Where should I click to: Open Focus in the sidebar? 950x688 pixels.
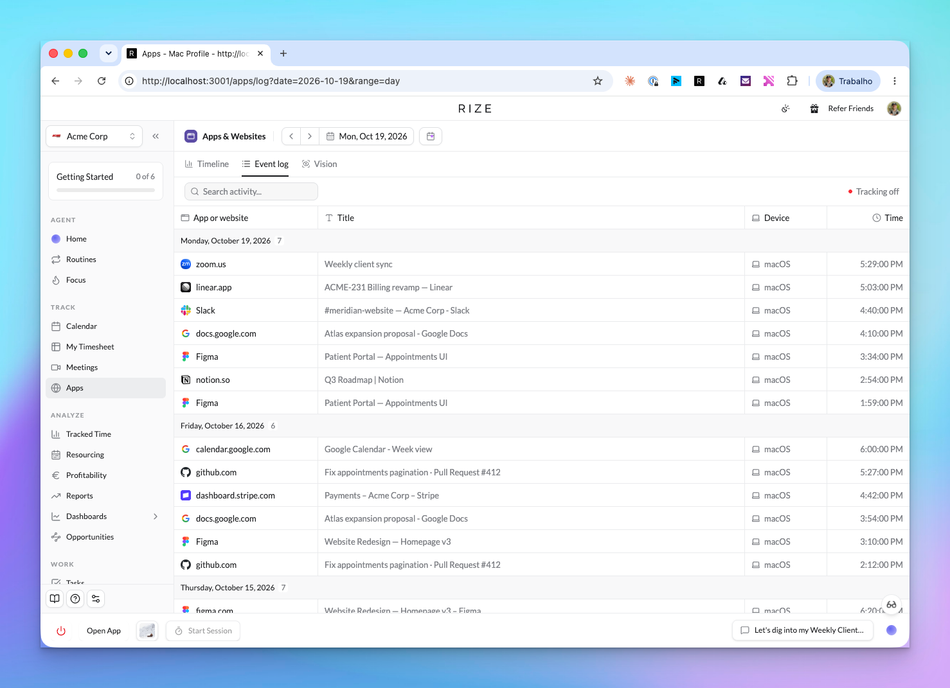[105, 280]
